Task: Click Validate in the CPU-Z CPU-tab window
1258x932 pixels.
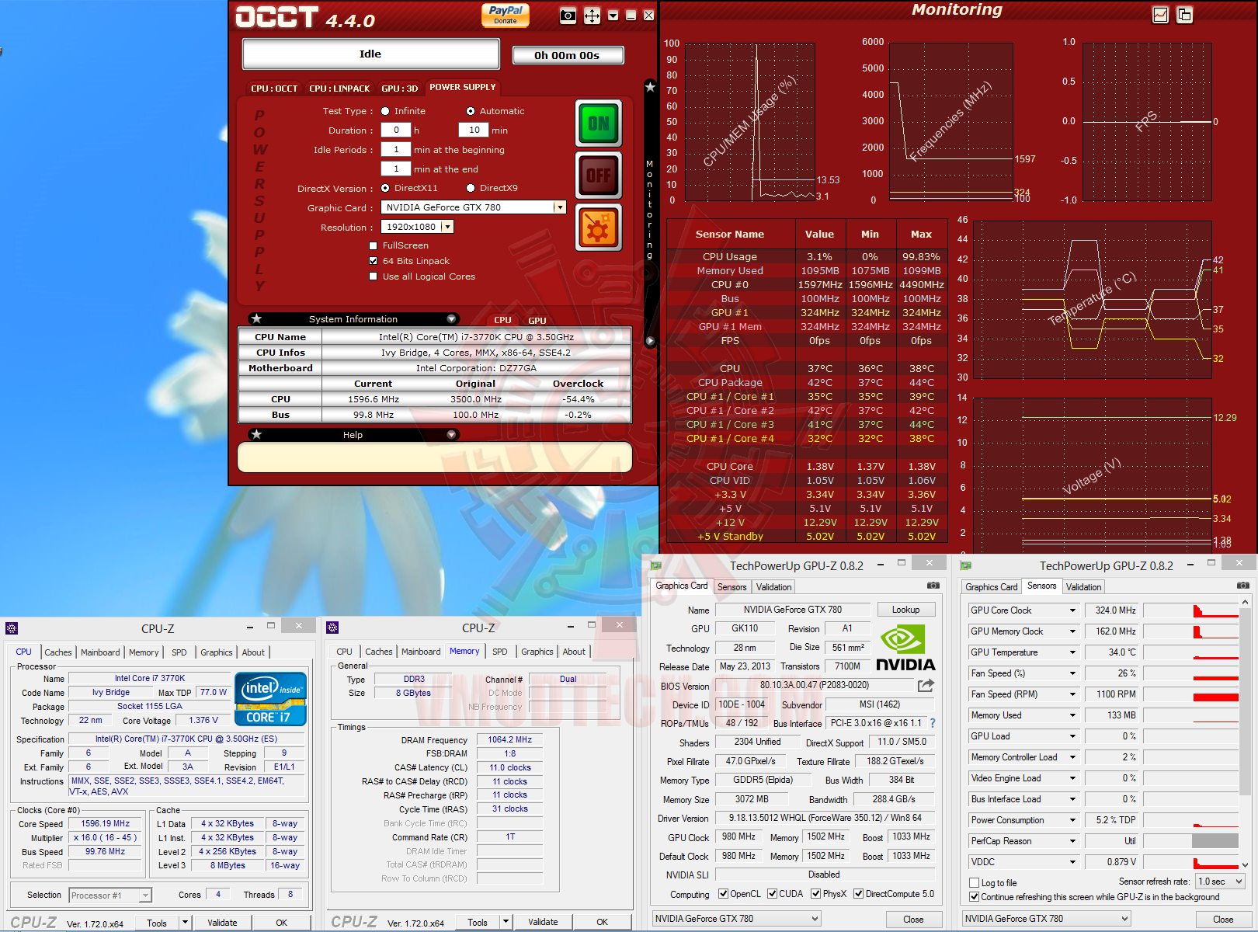Action: pyautogui.click(x=222, y=923)
